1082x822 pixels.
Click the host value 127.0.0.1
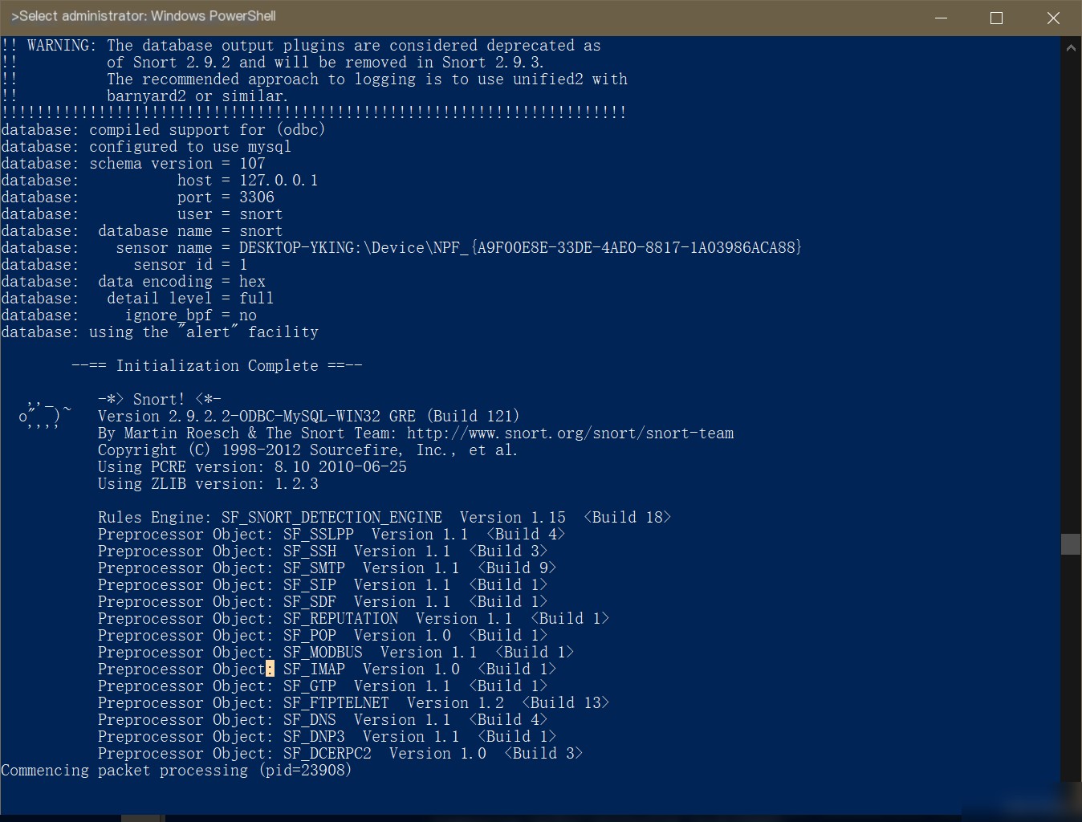tap(279, 181)
